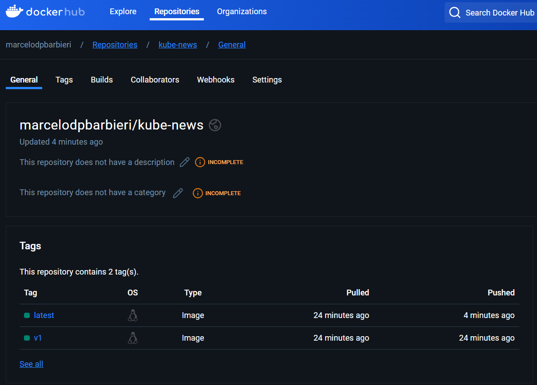Image resolution: width=537 pixels, height=385 pixels.
Task: Click the Docker Hub whale logo
Action: (14, 12)
